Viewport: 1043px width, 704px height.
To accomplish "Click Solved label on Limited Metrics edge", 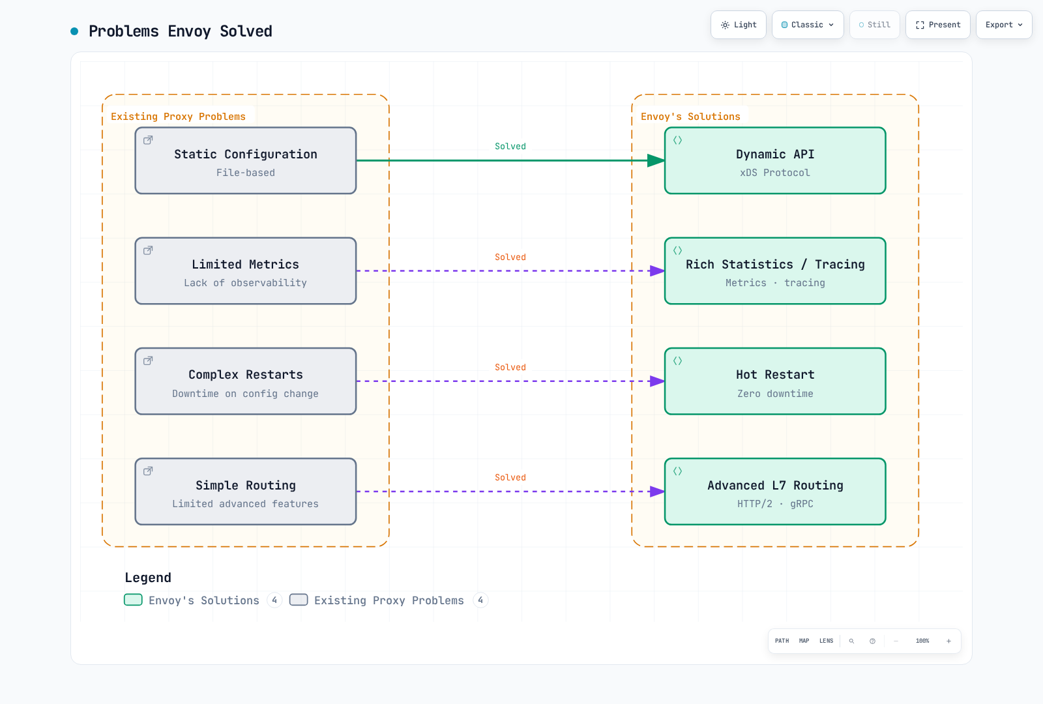I will (x=510, y=257).
